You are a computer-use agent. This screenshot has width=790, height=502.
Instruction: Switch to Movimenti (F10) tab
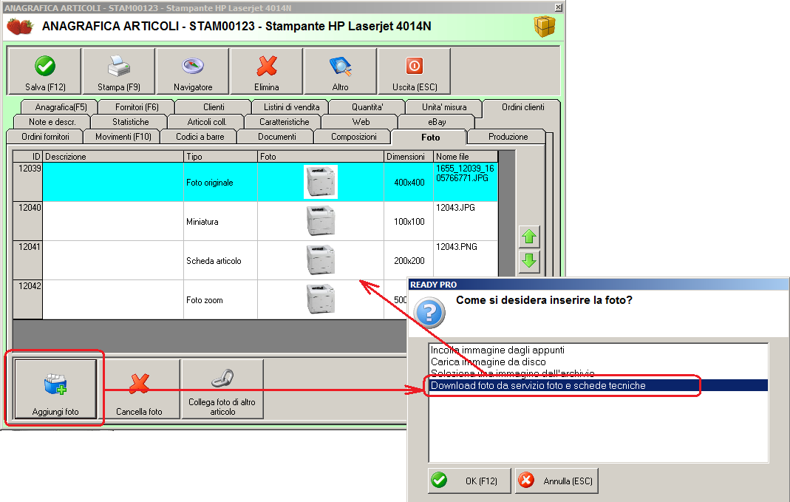(x=123, y=137)
